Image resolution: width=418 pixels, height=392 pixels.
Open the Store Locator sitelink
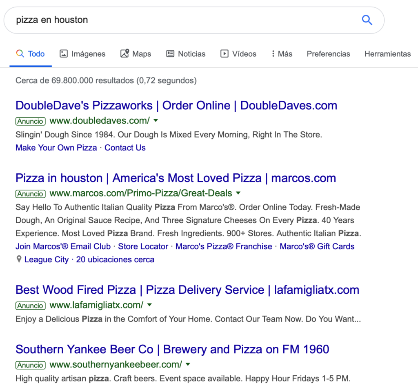143,246
